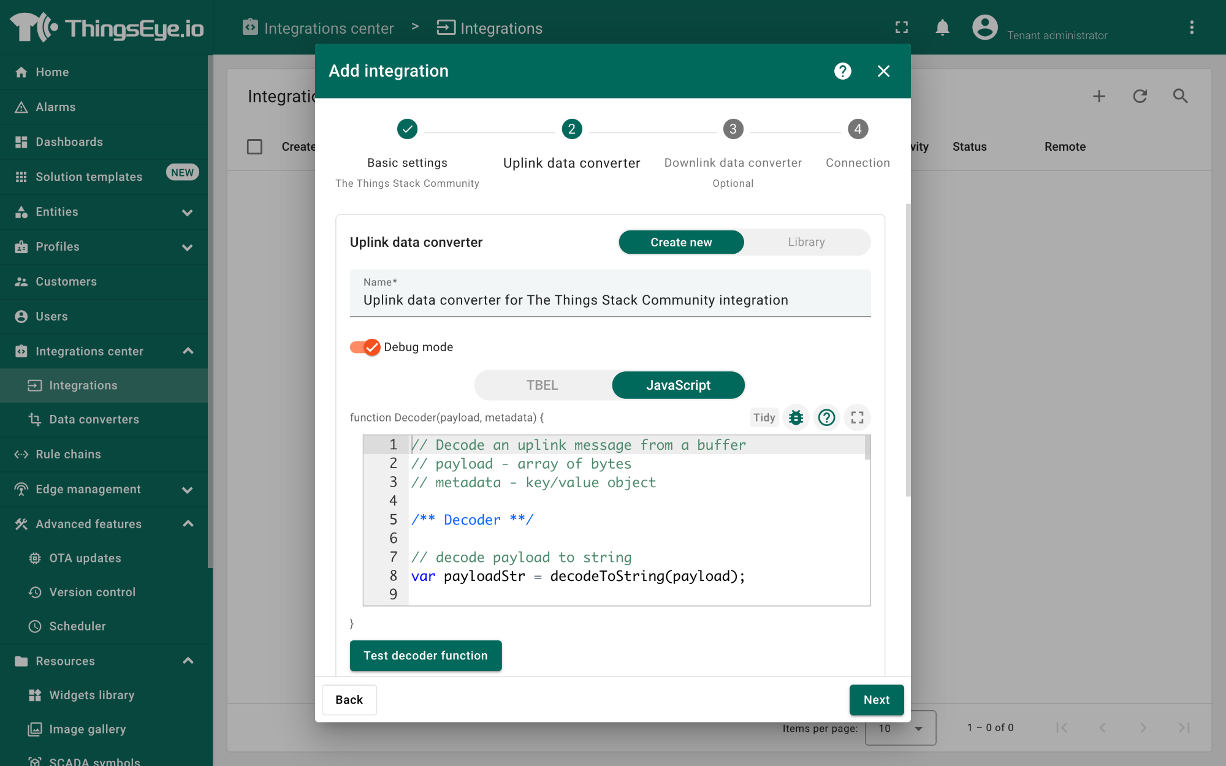Click the Test decoder function button

tap(425, 656)
